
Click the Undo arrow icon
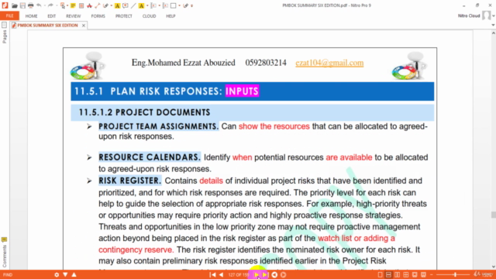coord(39,5)
